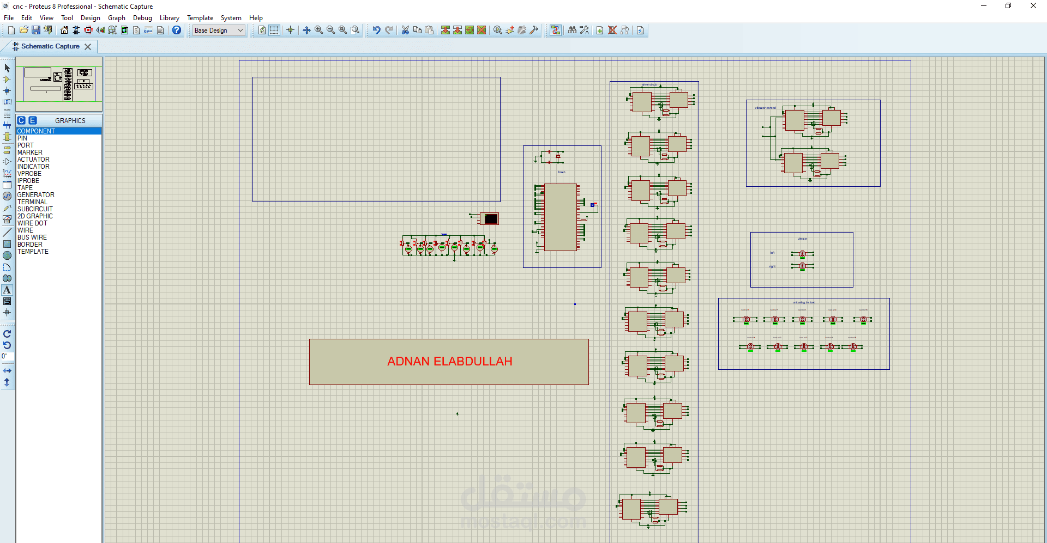Viewport: 1047px width, 543px height.
Task: Toggle the wire autorouter button
Action: click(556, 30)
